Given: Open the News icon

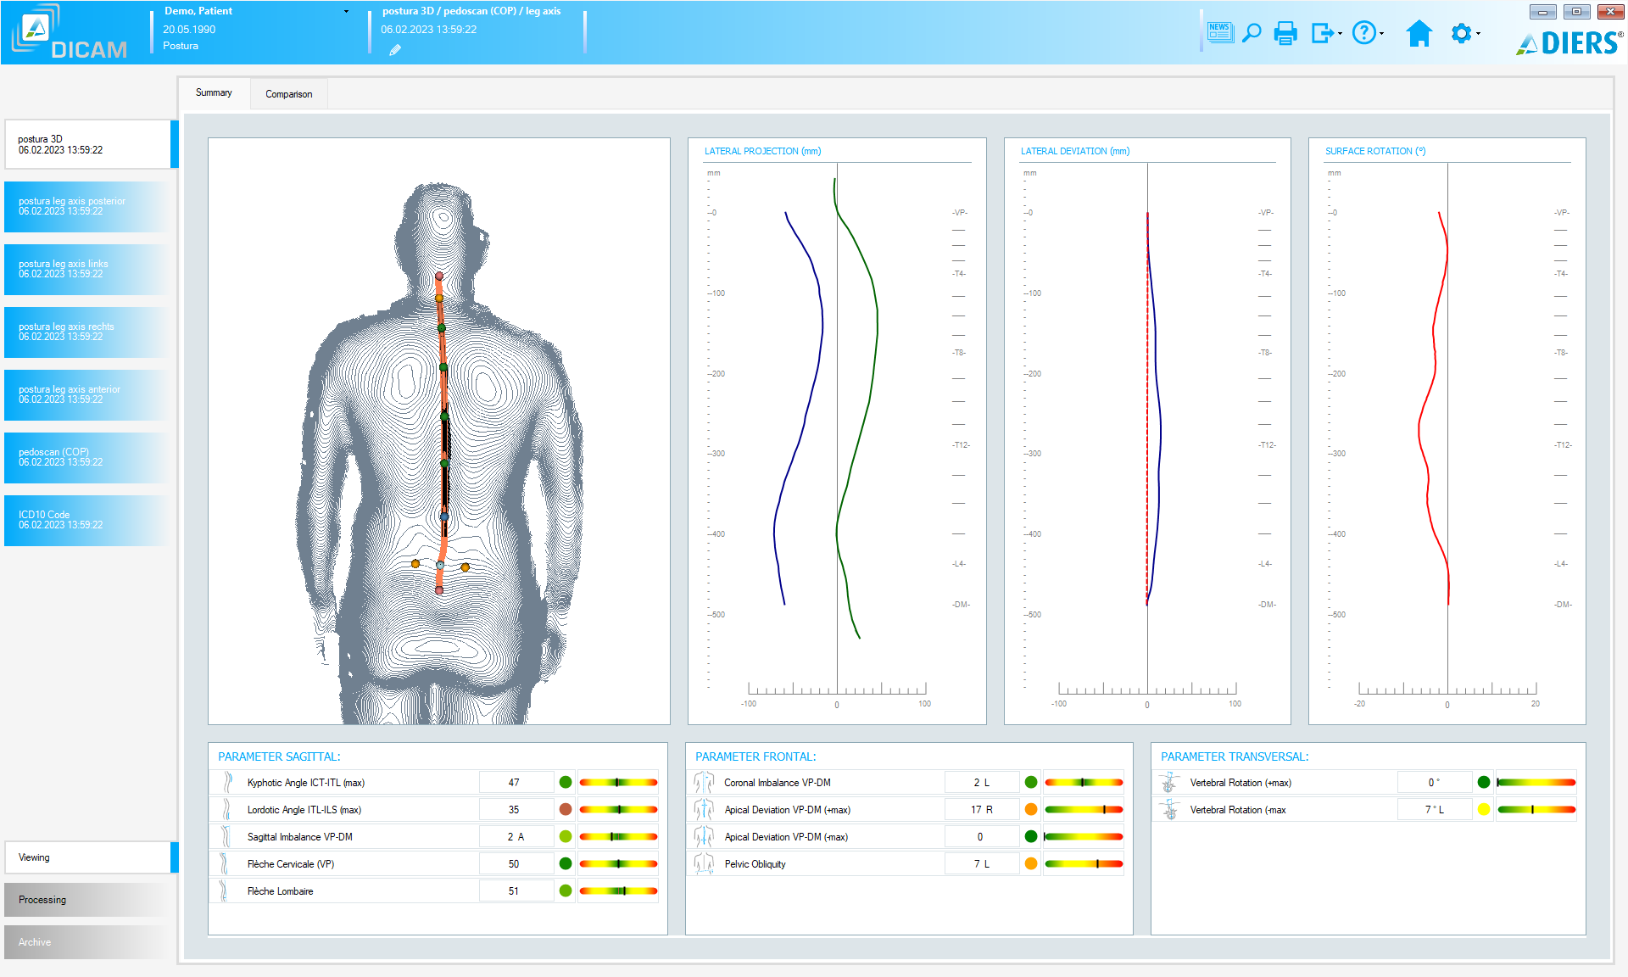Looking at the screenshot, I should [x=1219, y=33].
